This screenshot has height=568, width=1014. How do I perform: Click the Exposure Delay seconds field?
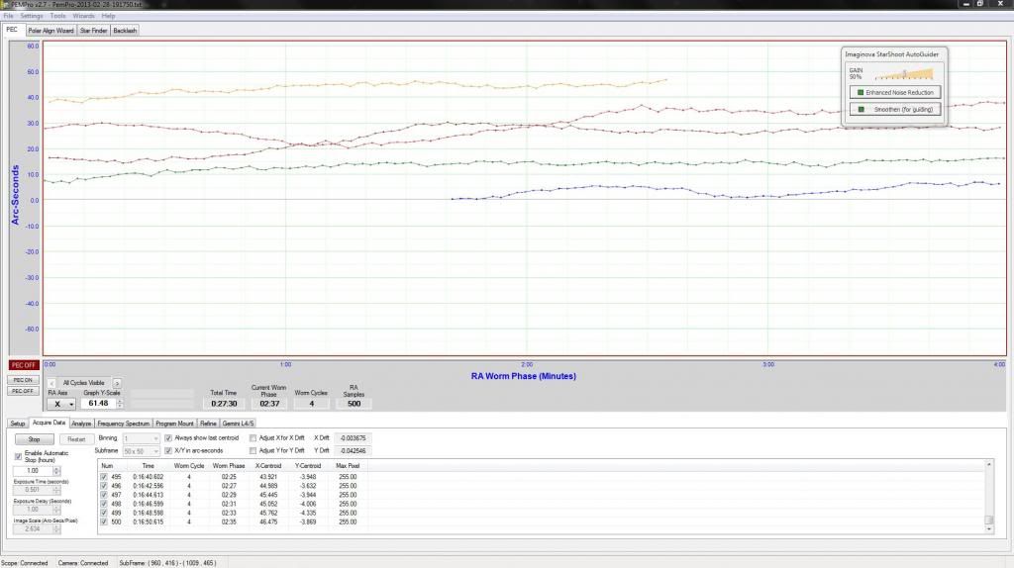click(33, 510)
